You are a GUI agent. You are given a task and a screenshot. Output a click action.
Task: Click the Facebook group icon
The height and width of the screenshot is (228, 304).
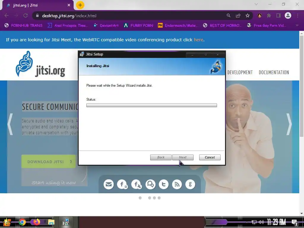click(137, 184)
